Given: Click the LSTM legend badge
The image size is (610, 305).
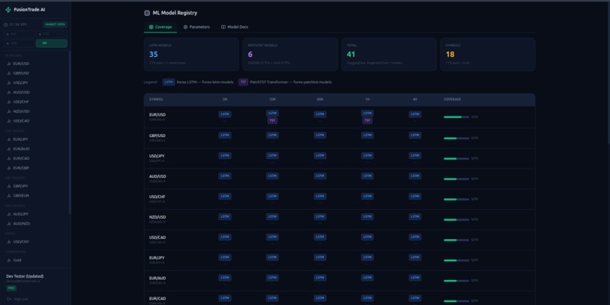Looking at the screenshot, I should [x=169, y=82].
